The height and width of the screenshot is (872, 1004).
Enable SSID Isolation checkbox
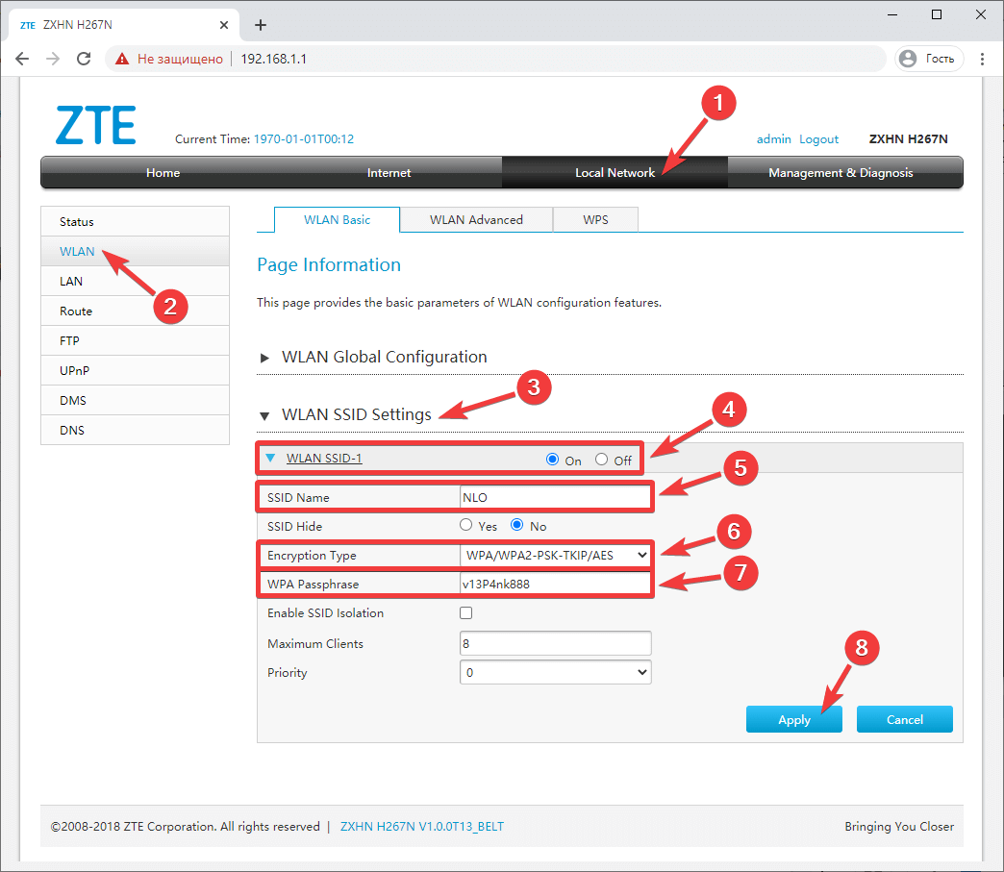465,612
